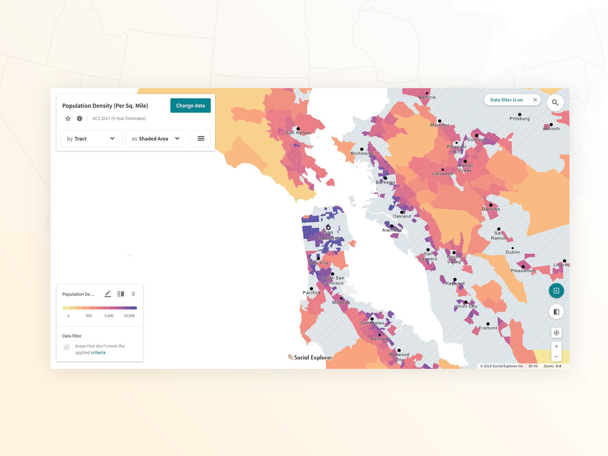Click the Social Explorer logo
Screen dimensions: 608x456
(310, 357)
